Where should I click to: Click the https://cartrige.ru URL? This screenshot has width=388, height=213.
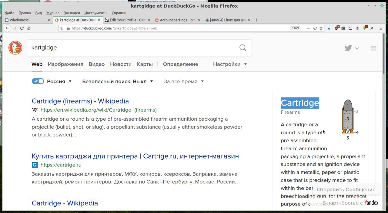[x=61, y=165]
